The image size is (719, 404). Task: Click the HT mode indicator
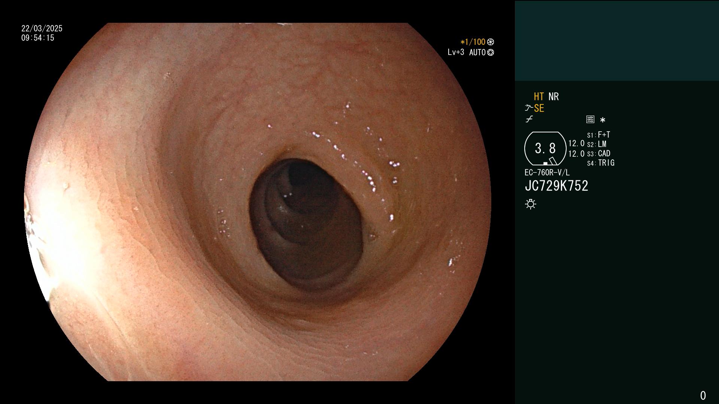[x=539, y=97]
